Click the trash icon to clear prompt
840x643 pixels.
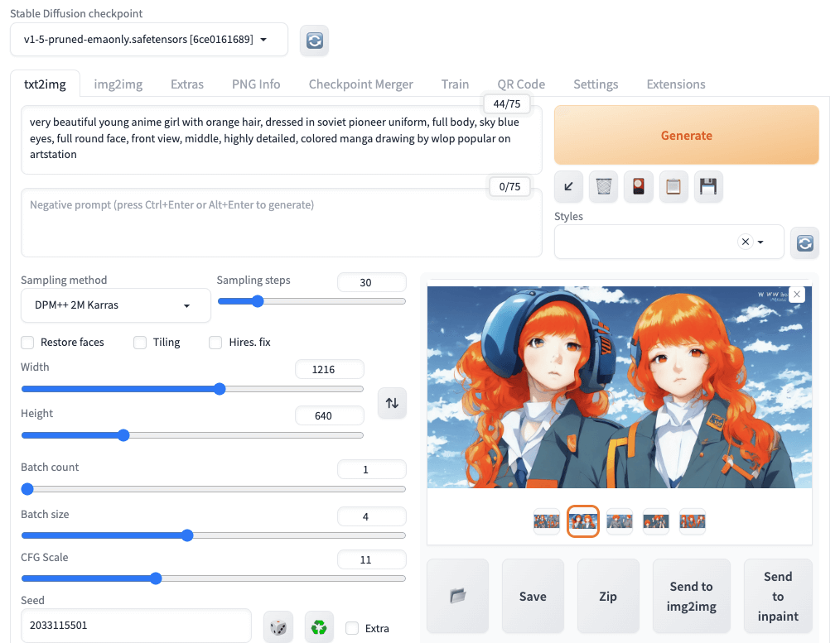[604, 187]
